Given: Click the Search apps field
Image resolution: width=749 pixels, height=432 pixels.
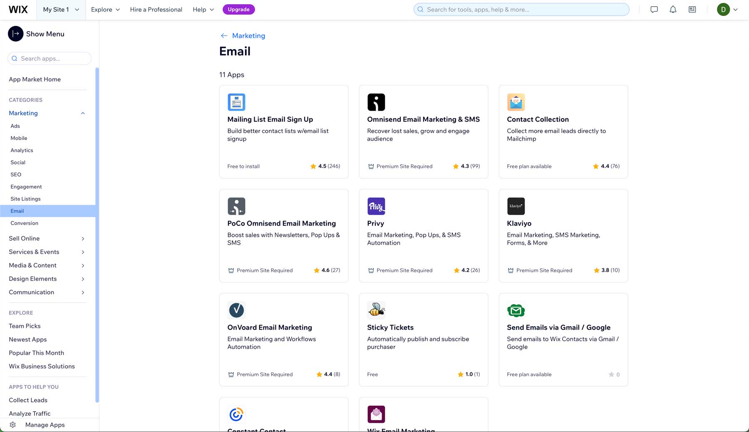Looking at the screenshot, I should [x=50, y=58].
